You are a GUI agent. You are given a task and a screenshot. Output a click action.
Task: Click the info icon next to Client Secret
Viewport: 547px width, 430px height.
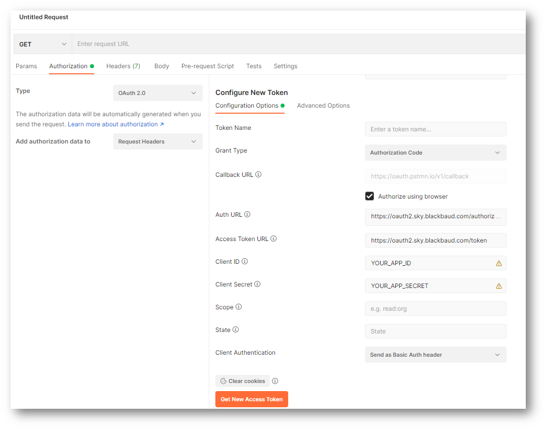click(x=257, y=284)
